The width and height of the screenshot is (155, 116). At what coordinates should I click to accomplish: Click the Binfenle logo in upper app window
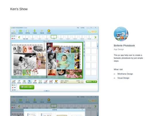coord(93,32)
